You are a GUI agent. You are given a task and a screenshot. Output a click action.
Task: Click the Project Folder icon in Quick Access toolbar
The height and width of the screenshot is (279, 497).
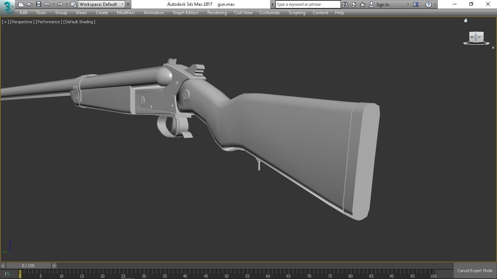pyautogui.click(x=73, y=4)
